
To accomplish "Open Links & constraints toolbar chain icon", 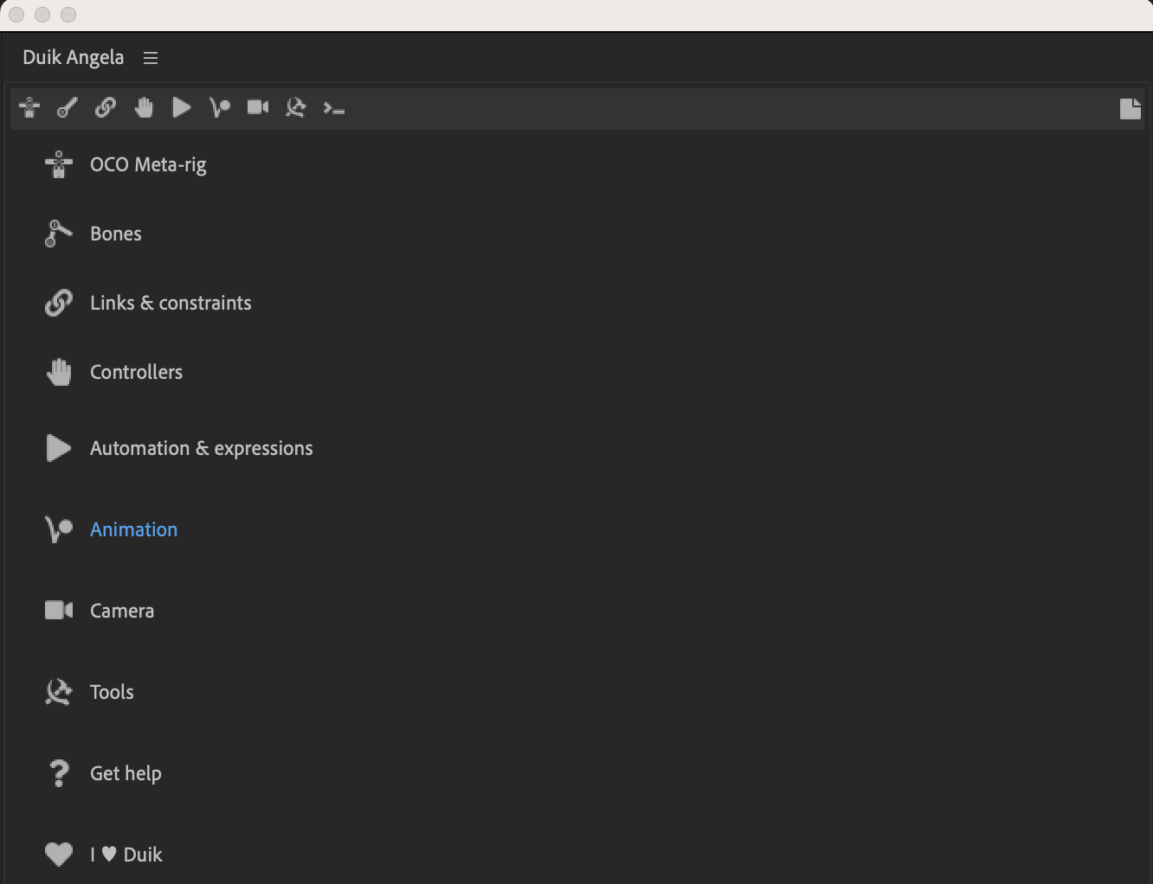I will tap(106, 107).
